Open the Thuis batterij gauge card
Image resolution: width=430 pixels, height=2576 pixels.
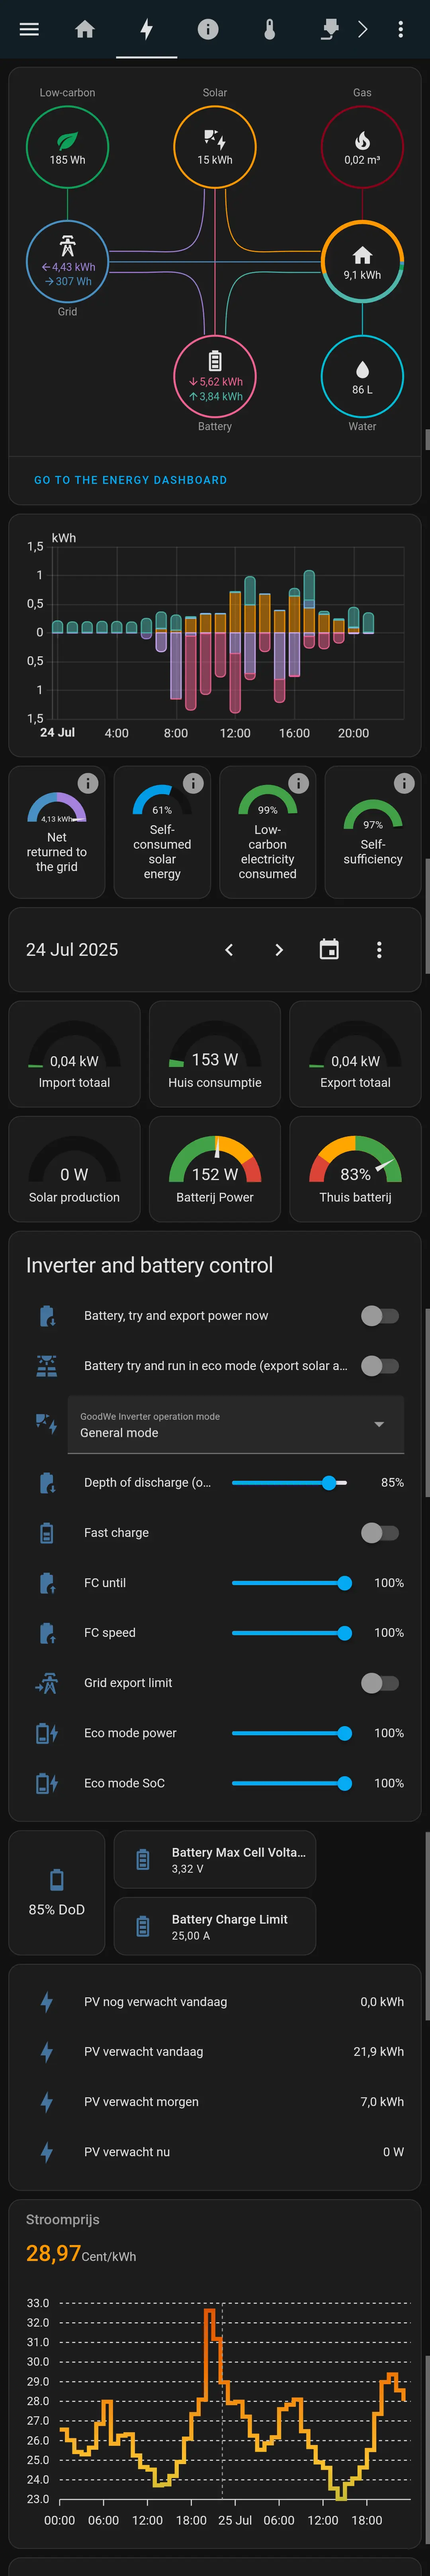(355, 1169)
